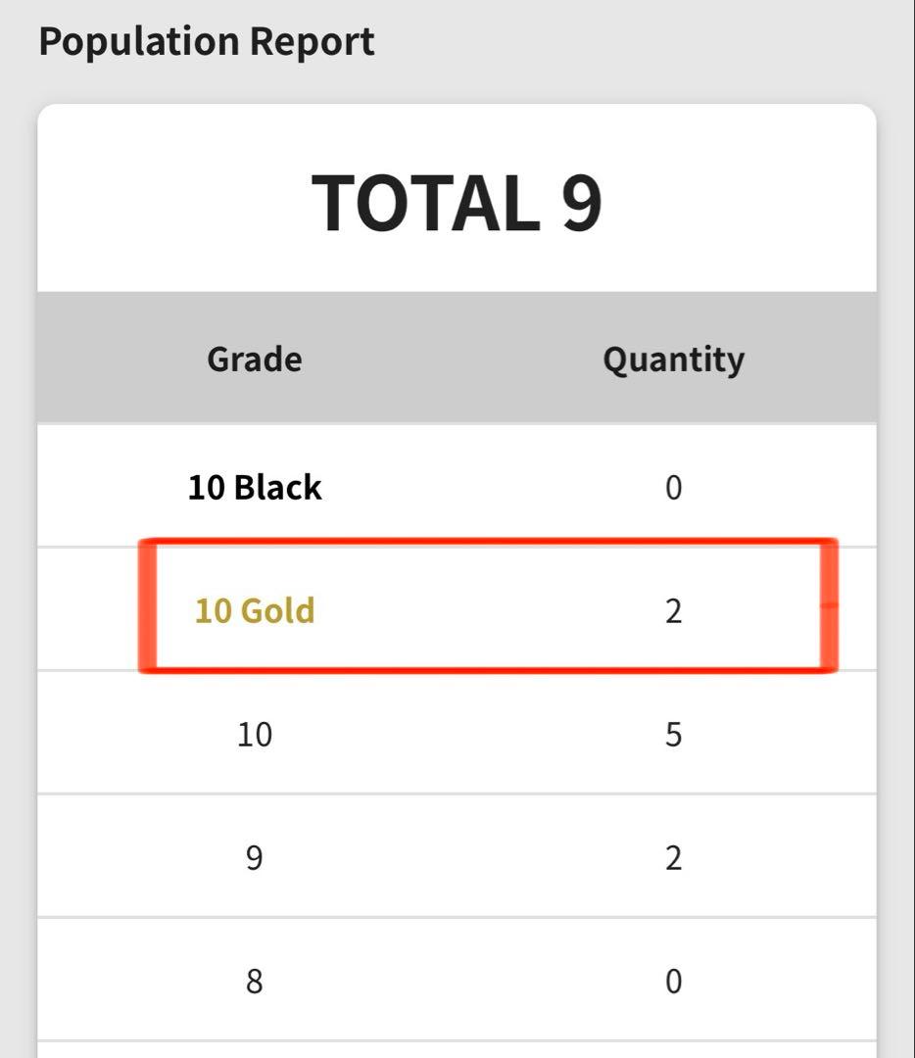Click the red highlight box's top border
This screenshot has width=915, height=1058.
[x=490, y=541]
